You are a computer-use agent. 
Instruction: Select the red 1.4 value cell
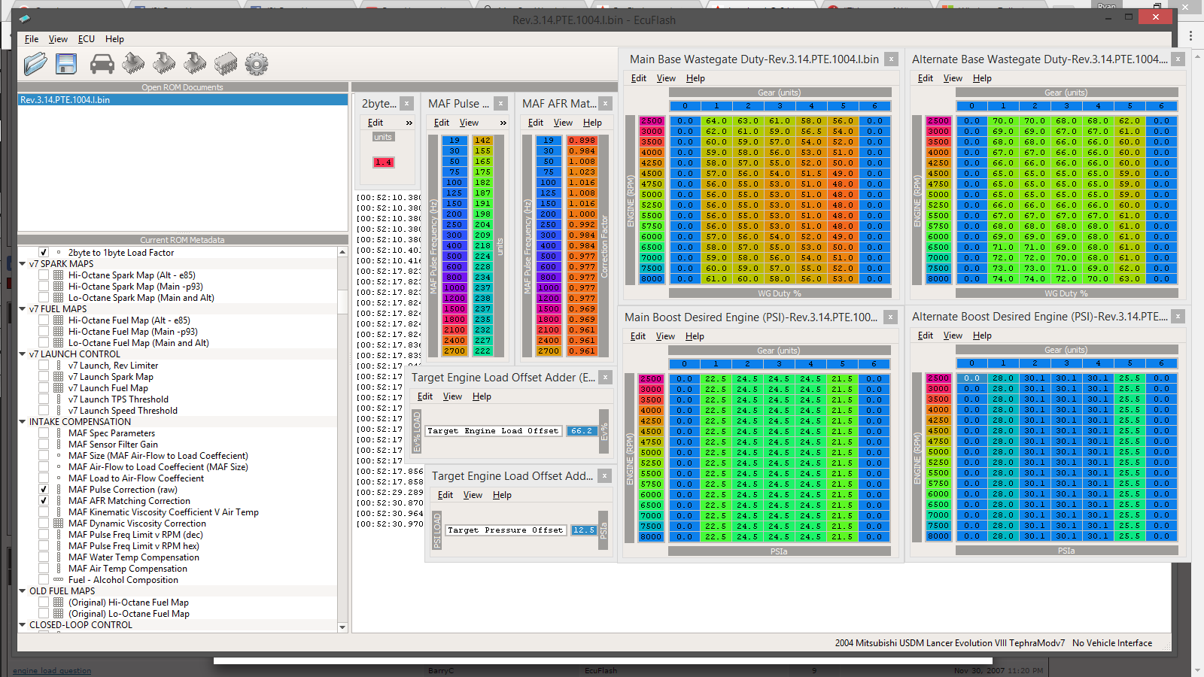click(x=383, y=162)
